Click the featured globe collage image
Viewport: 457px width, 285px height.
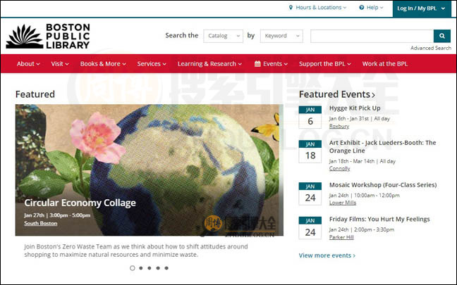pyautogui.click(x=150, y=170)
